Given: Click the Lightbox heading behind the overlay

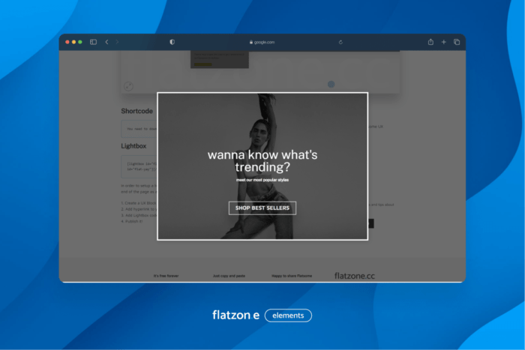Looking at the screenshot, I should pos(135,146).
